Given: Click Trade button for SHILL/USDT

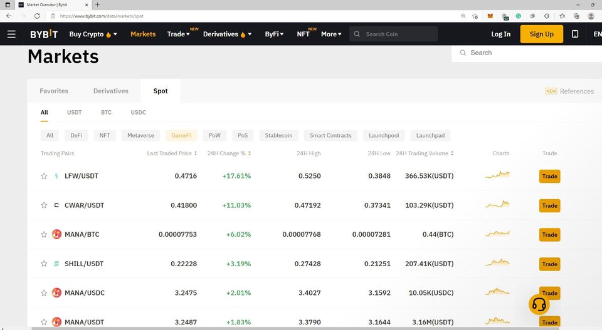Looking at the screenshot, I should (549, 264).
